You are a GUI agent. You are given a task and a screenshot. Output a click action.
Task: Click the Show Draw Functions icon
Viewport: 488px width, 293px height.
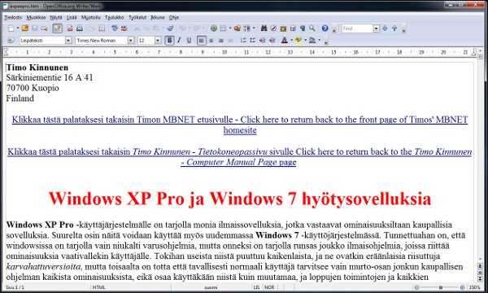pos(237,28)
